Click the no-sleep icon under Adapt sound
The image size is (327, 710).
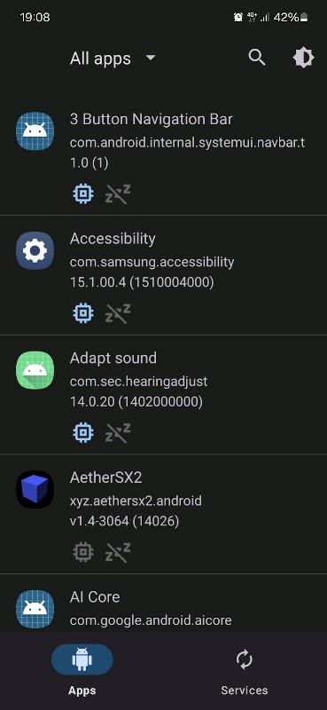pyautogui.click(x=118, y=432)
